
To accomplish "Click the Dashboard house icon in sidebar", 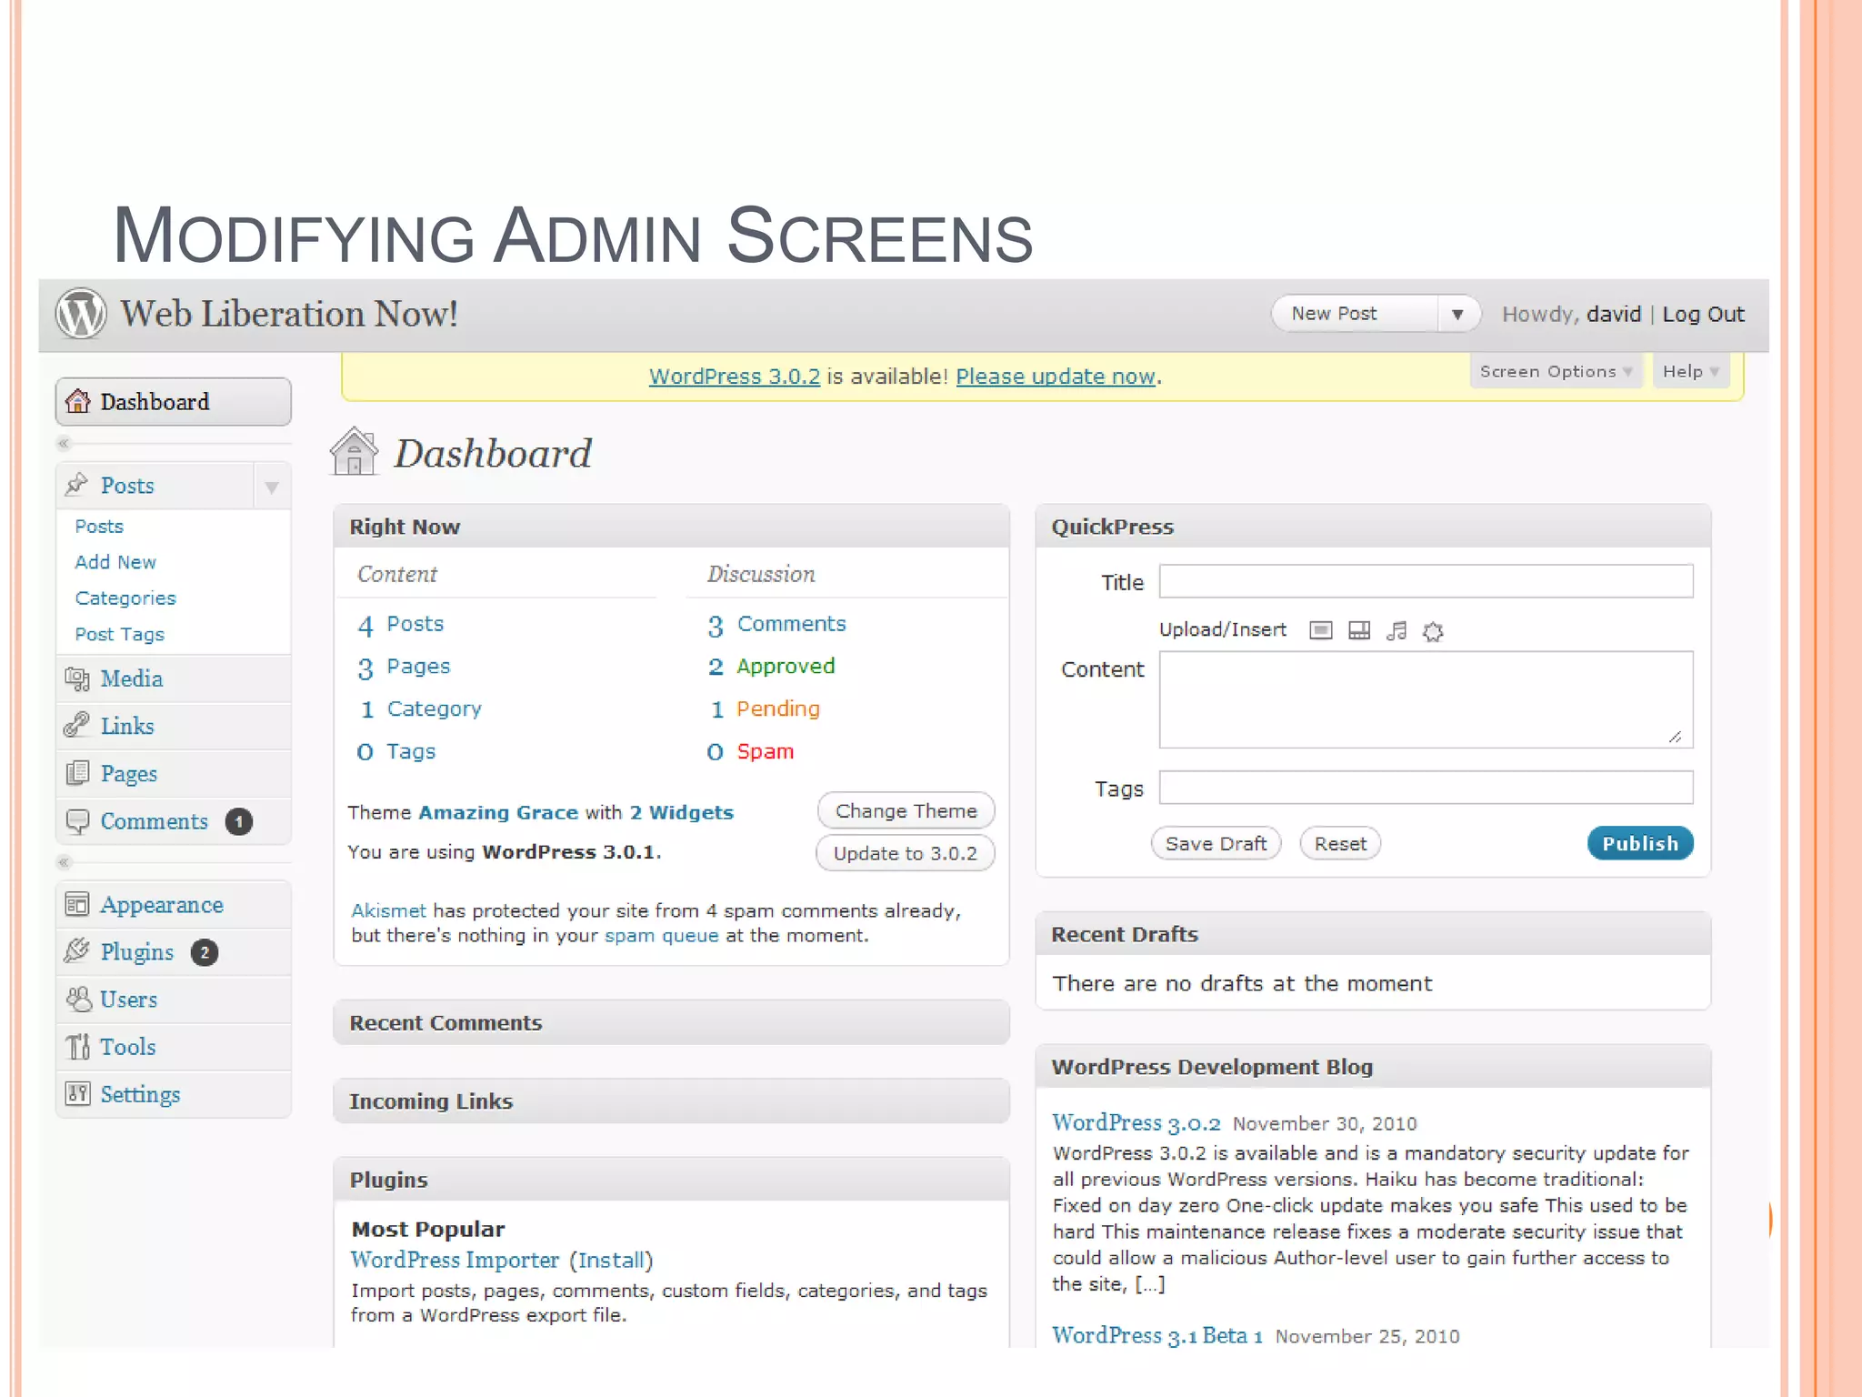I will (x=78, y=401).
